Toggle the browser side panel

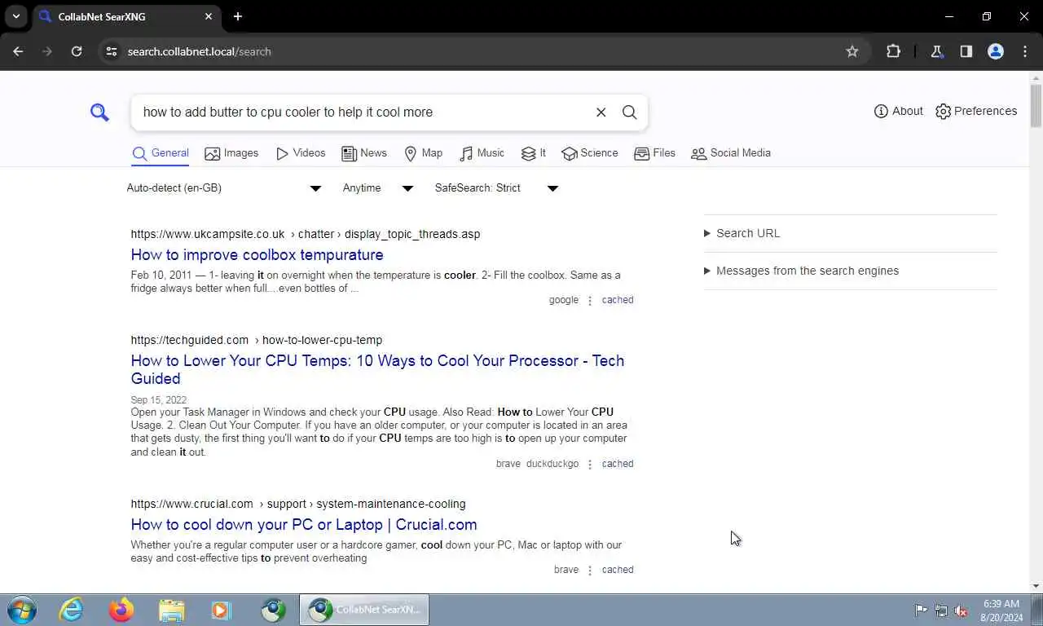(x=966, y=51)
